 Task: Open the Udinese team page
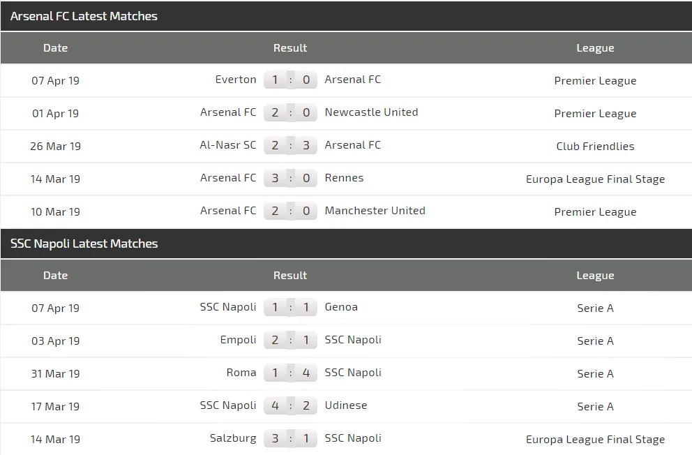click(x=345, y=405)
